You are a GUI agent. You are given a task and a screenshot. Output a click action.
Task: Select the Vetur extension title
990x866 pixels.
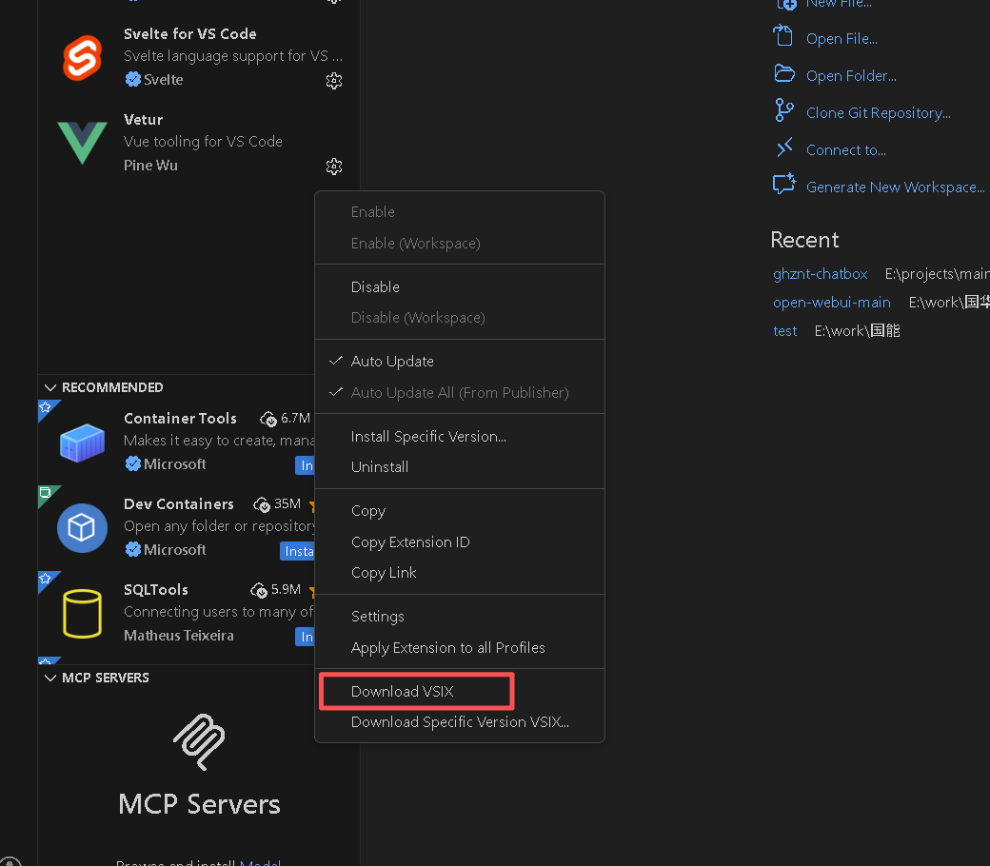click(x=144, y=119)
